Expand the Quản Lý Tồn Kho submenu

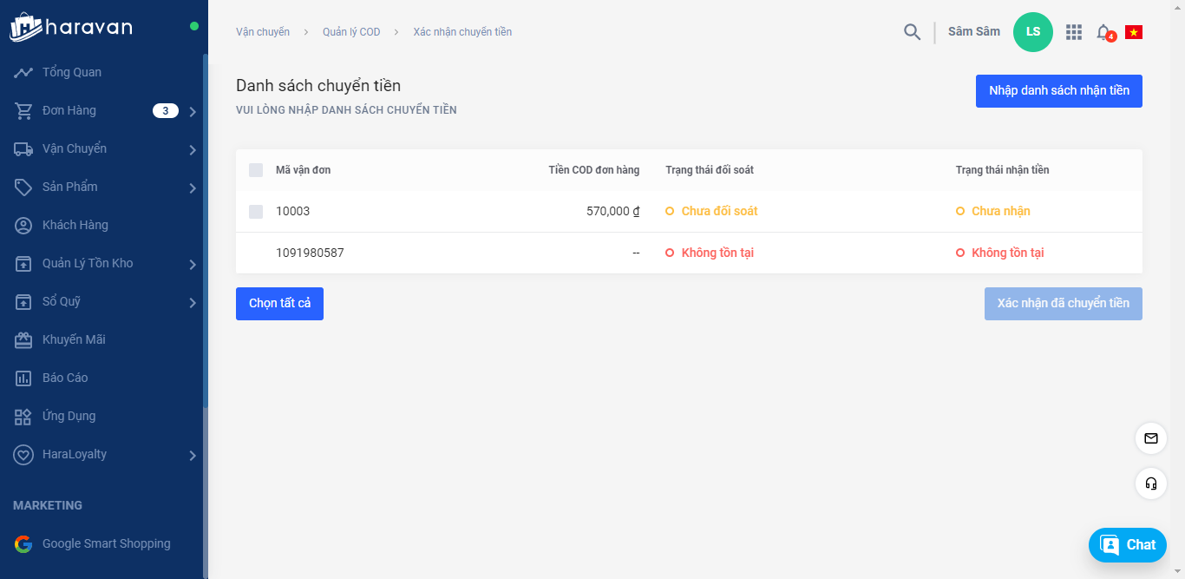click(x=193, y=264)
